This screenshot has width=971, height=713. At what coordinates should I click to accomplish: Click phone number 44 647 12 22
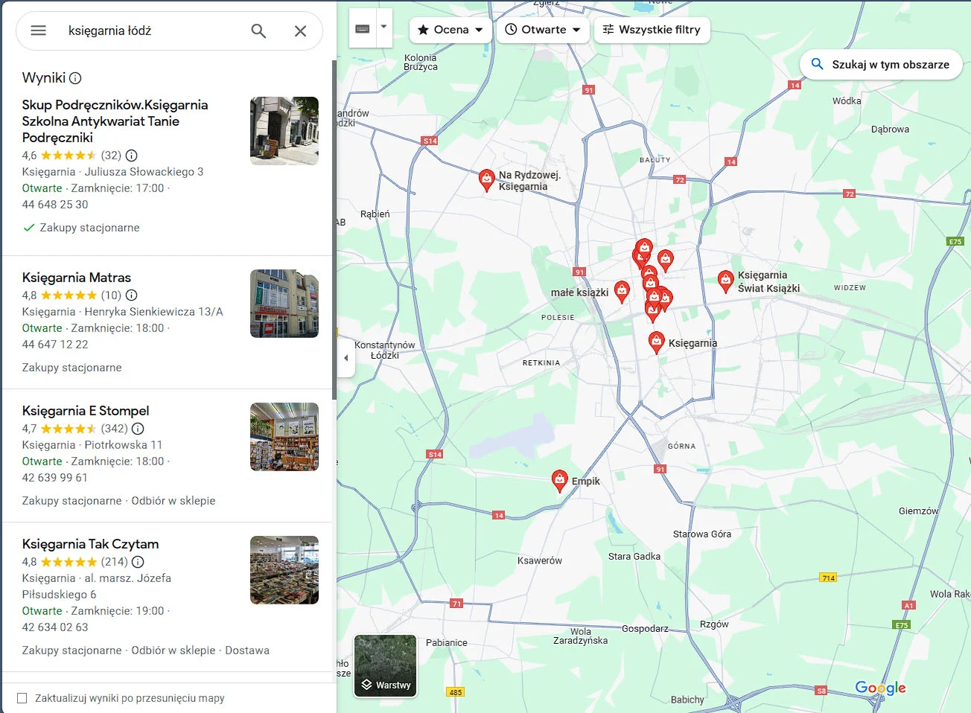point(55,345)
